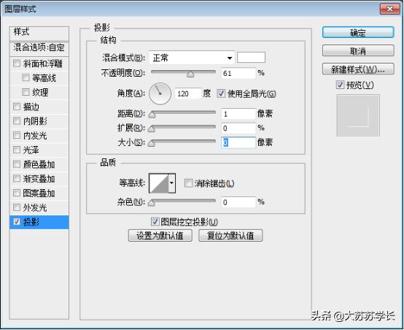Enable the 图案叠加 checkbox
This screenshot has height=330, width=404.
tap(17, 193)
